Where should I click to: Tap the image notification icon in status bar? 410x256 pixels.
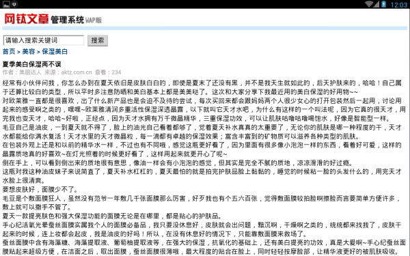(x=6, y=4)
